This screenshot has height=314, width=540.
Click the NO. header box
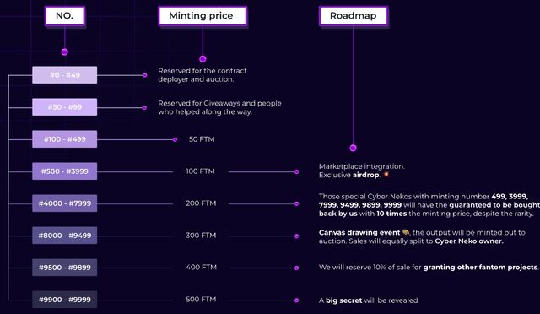65,16
